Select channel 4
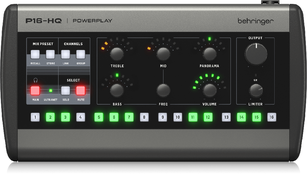 80,117
